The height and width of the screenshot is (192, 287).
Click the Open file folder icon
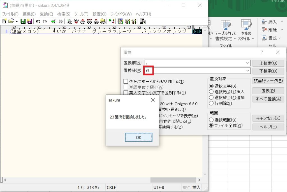pyautogui.click(x=11, y=21)
